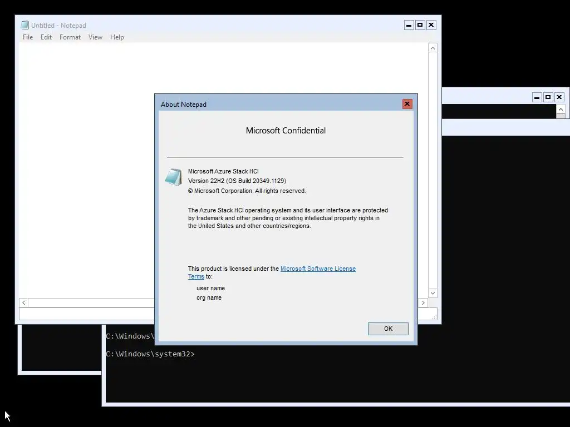Click the notepad icon in the About dialog
Viewport: 570px width, 427px height.
click(x=174, y=177)
